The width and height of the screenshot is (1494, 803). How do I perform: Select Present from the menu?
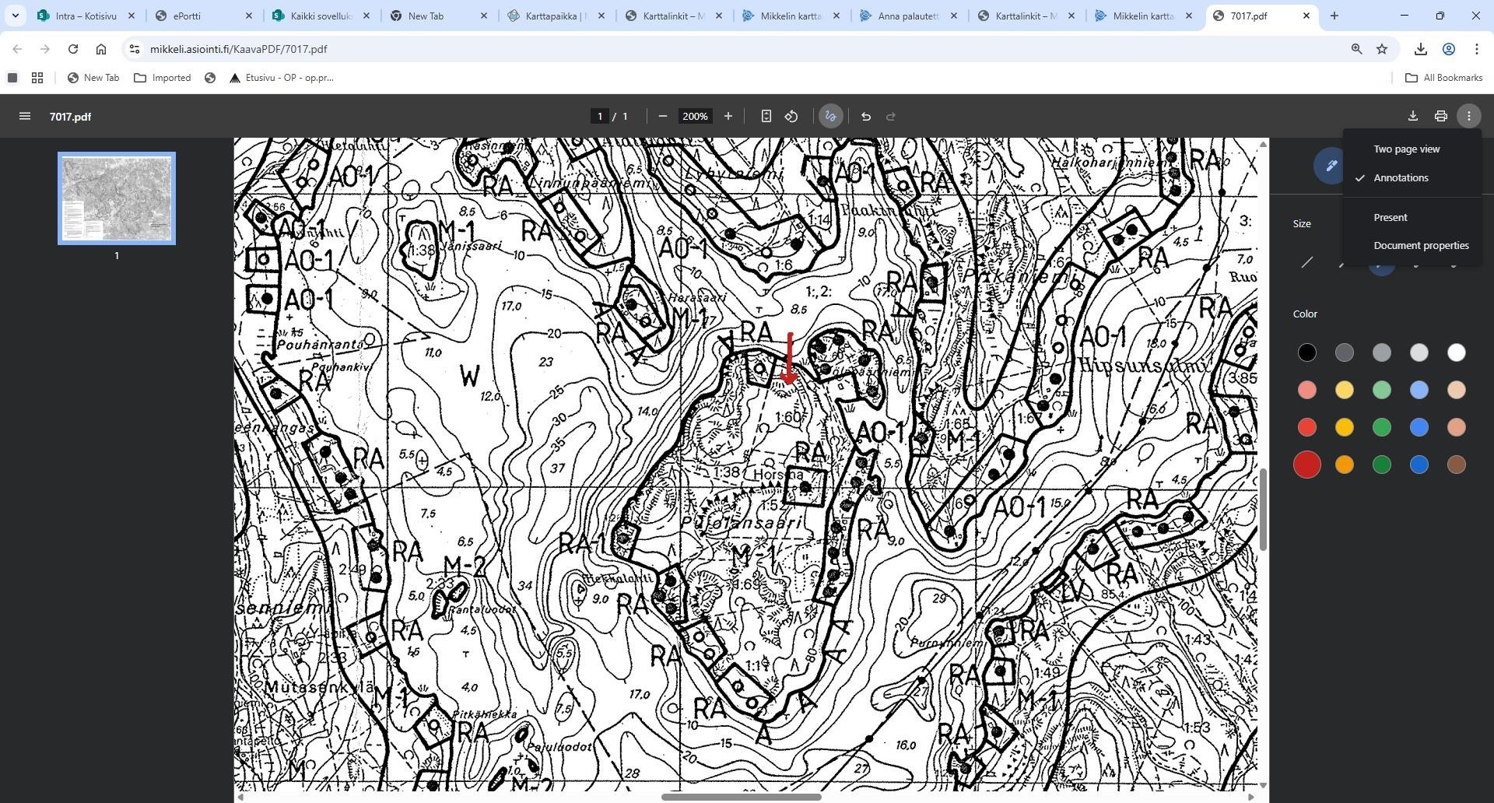point(1412,217)
